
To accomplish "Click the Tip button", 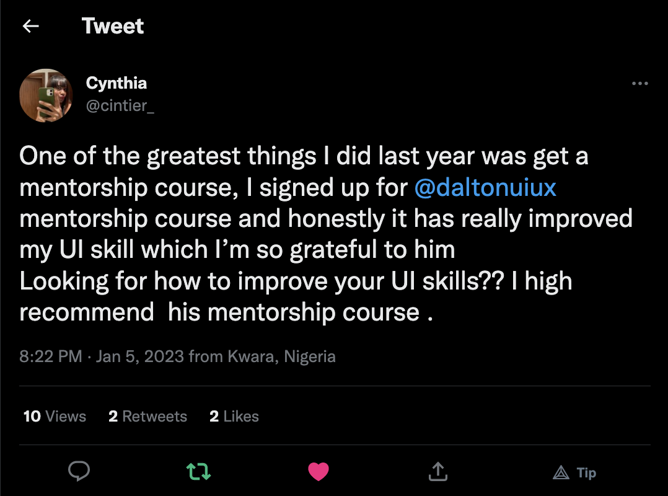I will pos(574,473).
